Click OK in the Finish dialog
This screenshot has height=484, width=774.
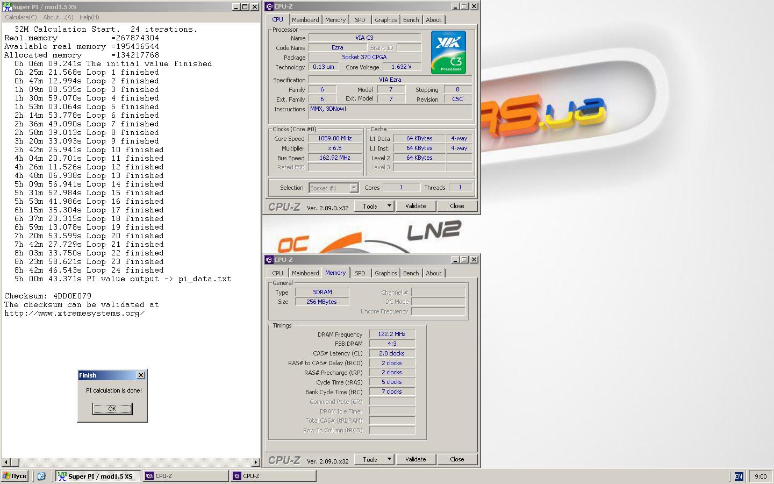[112, 409]
